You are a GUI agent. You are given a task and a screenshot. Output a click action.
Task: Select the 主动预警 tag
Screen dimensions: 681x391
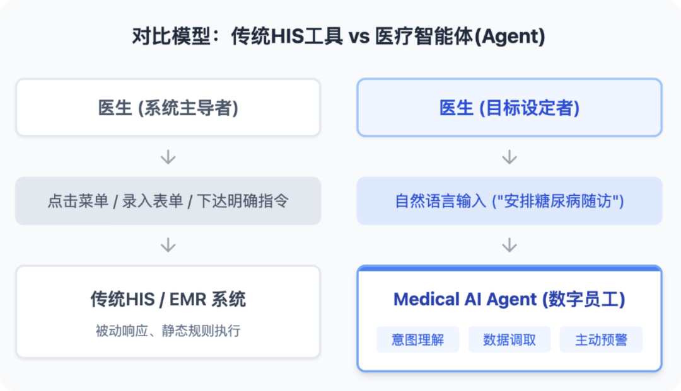(x=601, y=340)
